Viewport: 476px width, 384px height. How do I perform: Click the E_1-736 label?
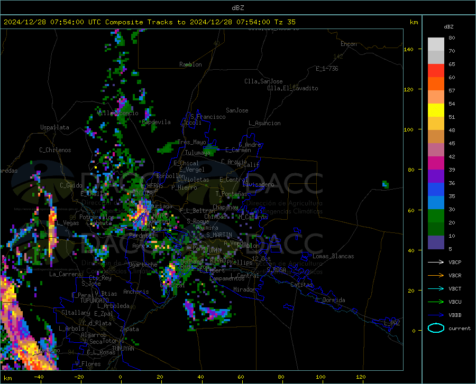[x=327, y=69]
